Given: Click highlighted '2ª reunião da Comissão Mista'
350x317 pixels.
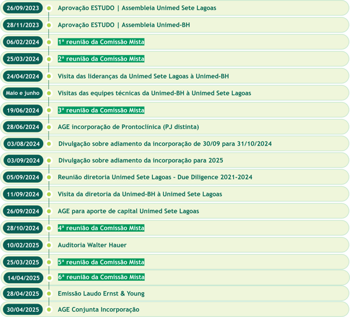Looking at the screenshot, I should click(101, 59).
